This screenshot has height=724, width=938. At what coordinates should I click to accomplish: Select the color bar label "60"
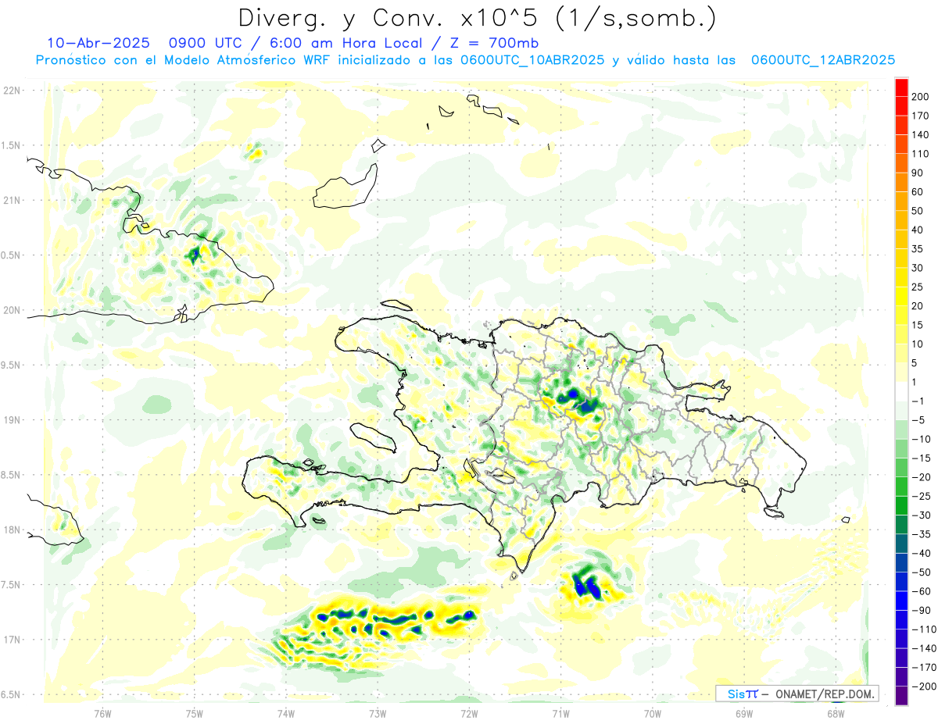click(918, 192)
